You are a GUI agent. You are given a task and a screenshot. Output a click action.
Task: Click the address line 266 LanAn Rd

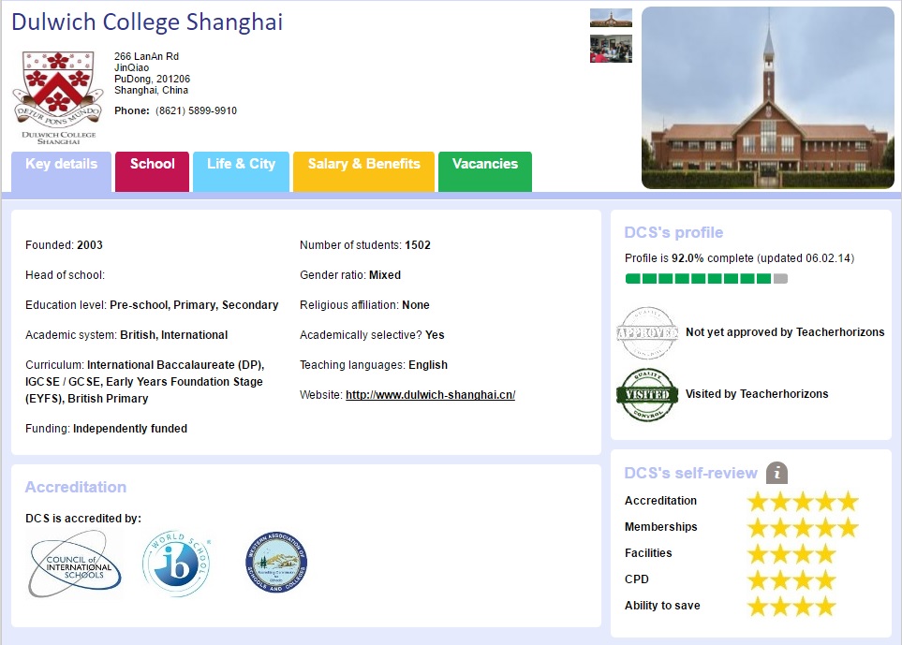[147, 56]
